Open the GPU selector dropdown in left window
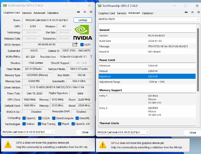 coord(29,132)
